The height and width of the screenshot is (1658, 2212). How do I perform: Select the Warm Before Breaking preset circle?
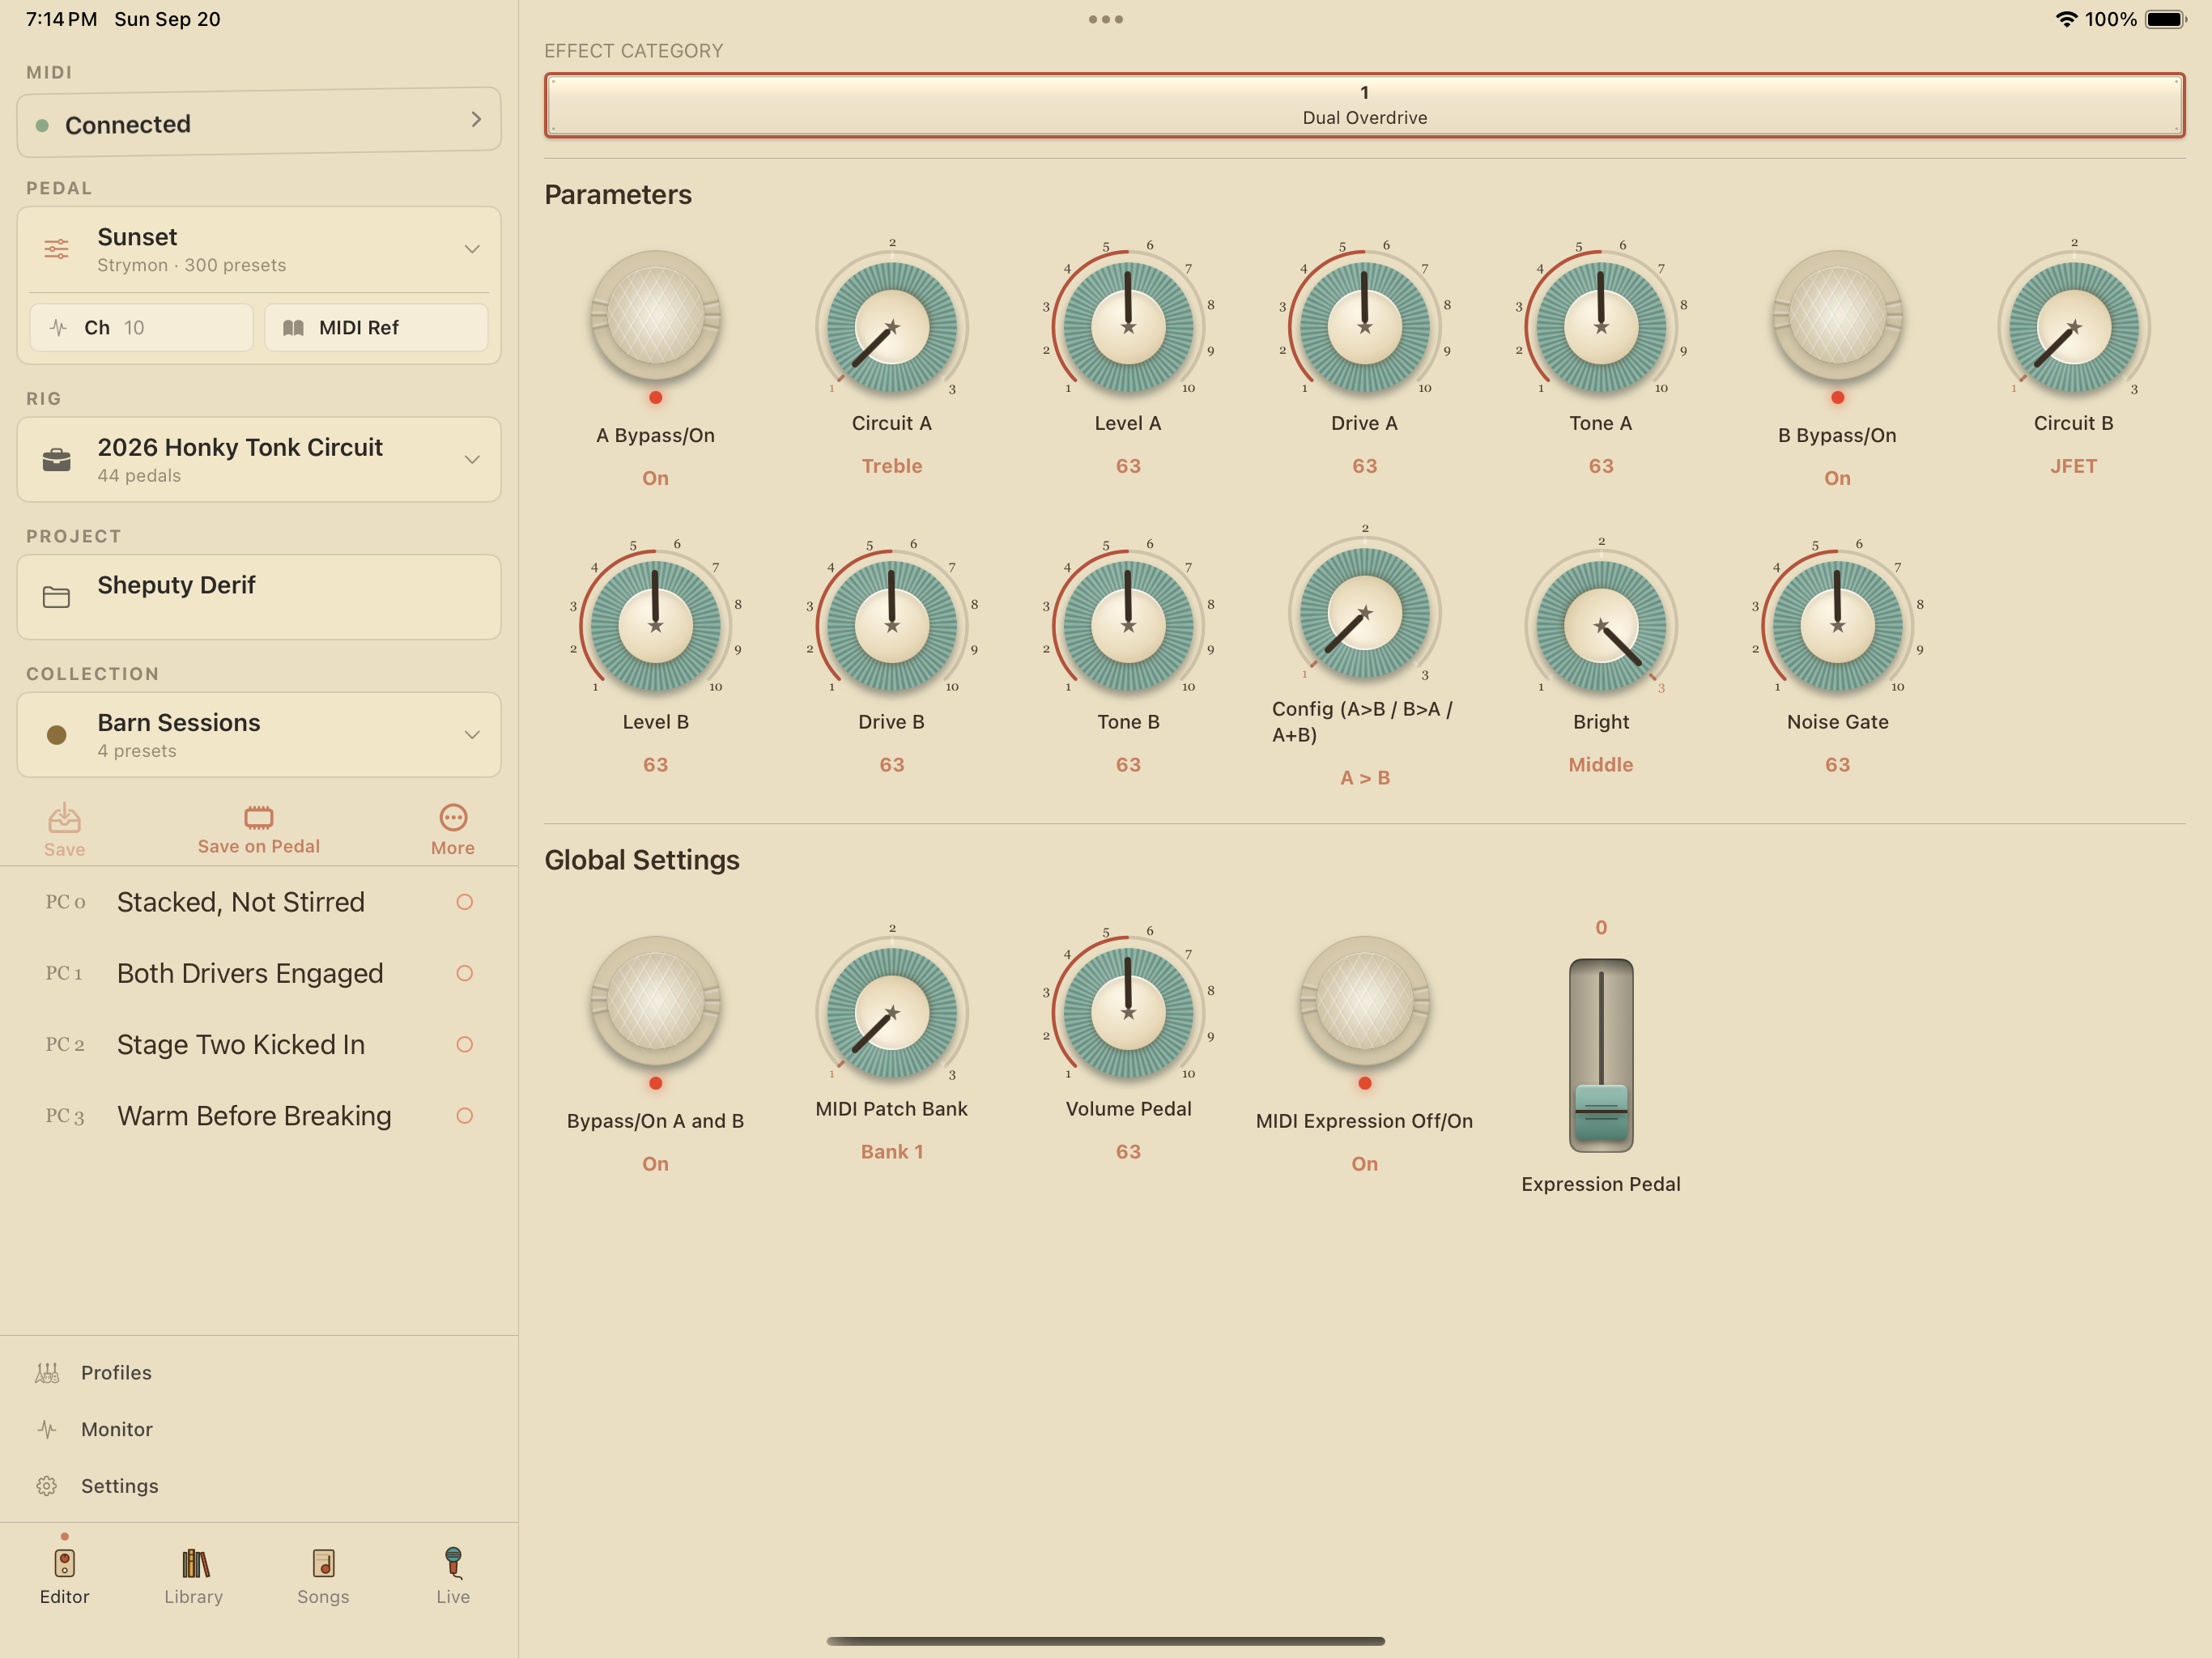tap(464, 1115)
